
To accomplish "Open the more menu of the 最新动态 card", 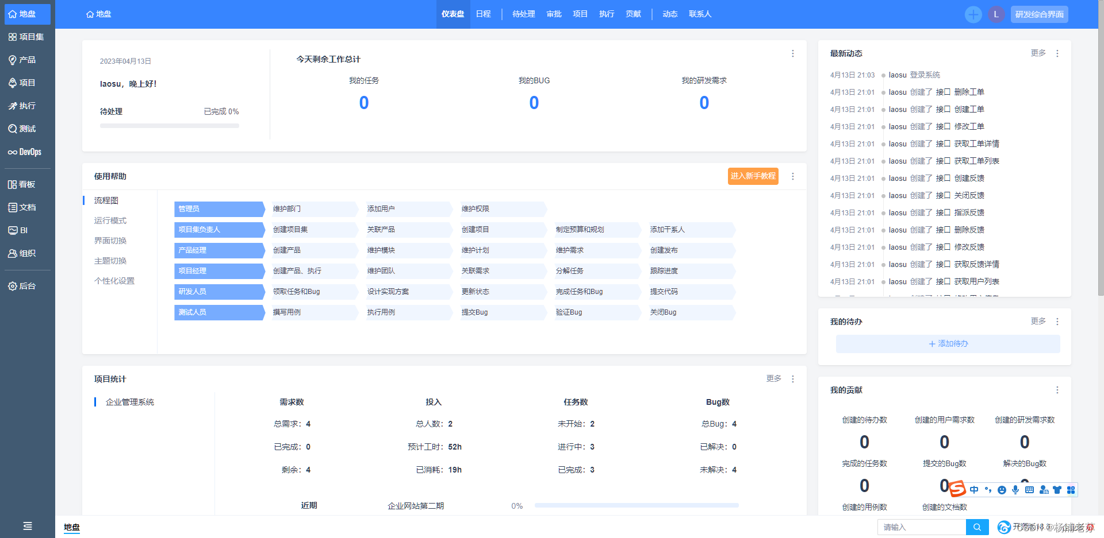I will coord(1057,53).
